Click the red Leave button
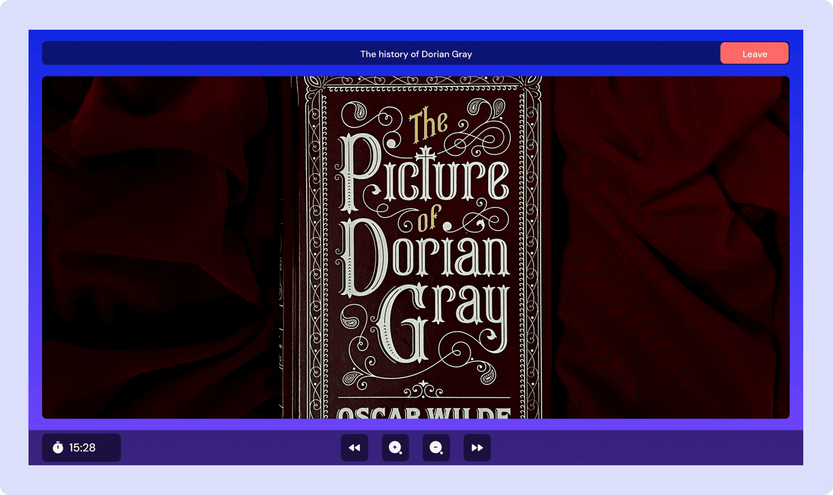Viewport: 833px width, 495px height. 754,53
